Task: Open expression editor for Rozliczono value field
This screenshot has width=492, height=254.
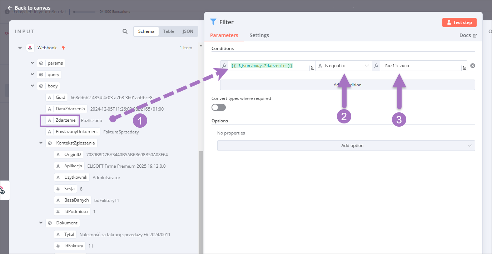Action: (464, 68)
